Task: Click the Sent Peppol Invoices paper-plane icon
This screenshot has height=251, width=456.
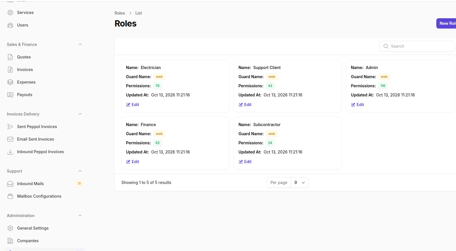Action: coord(10,127)
